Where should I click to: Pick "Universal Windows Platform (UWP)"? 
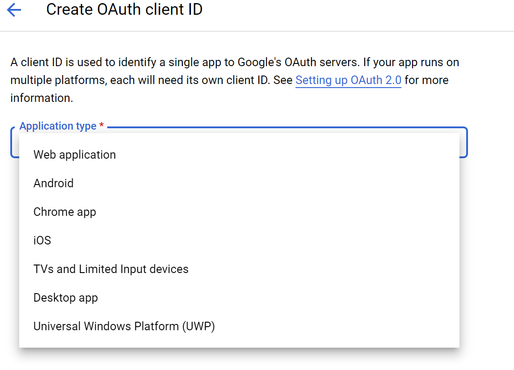(x=125, y=326)
